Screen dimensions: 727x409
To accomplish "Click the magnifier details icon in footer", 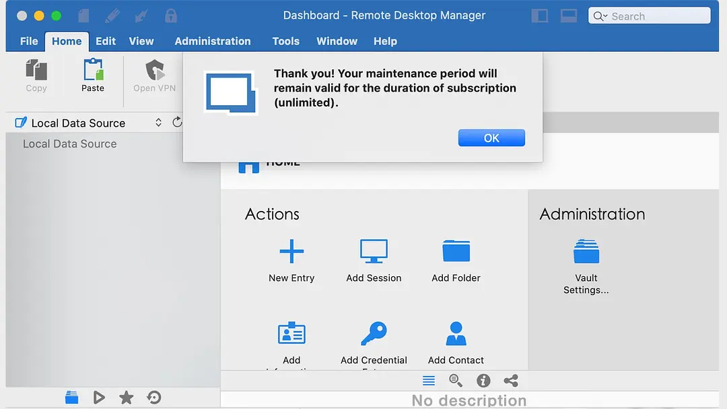I will (456, 381).
